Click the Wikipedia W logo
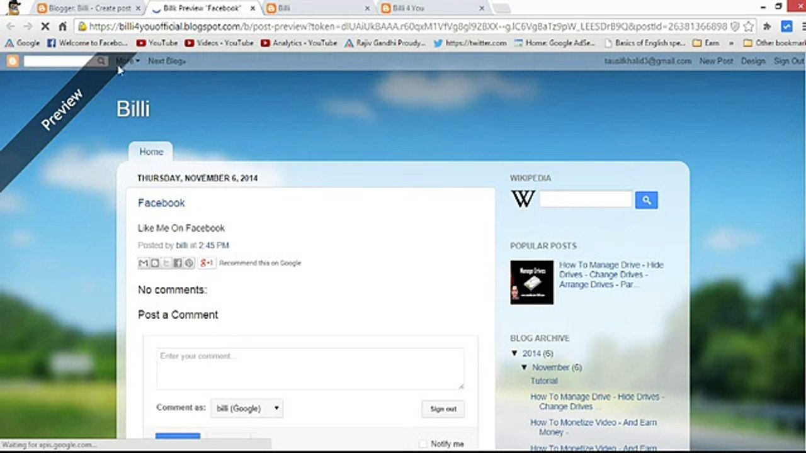The image size is (806, 453). (523, 199)
